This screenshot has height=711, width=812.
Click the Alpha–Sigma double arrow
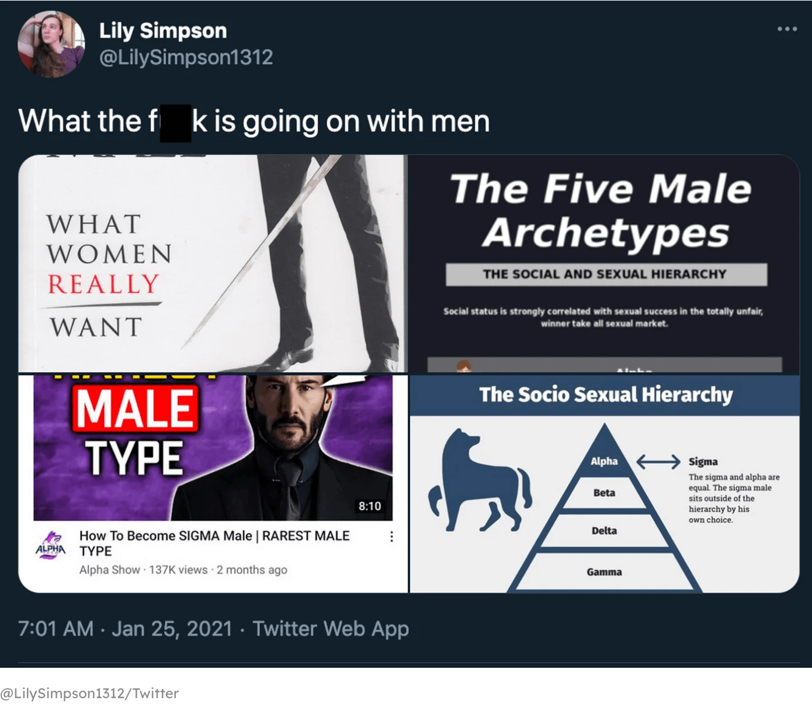[658, 462]
